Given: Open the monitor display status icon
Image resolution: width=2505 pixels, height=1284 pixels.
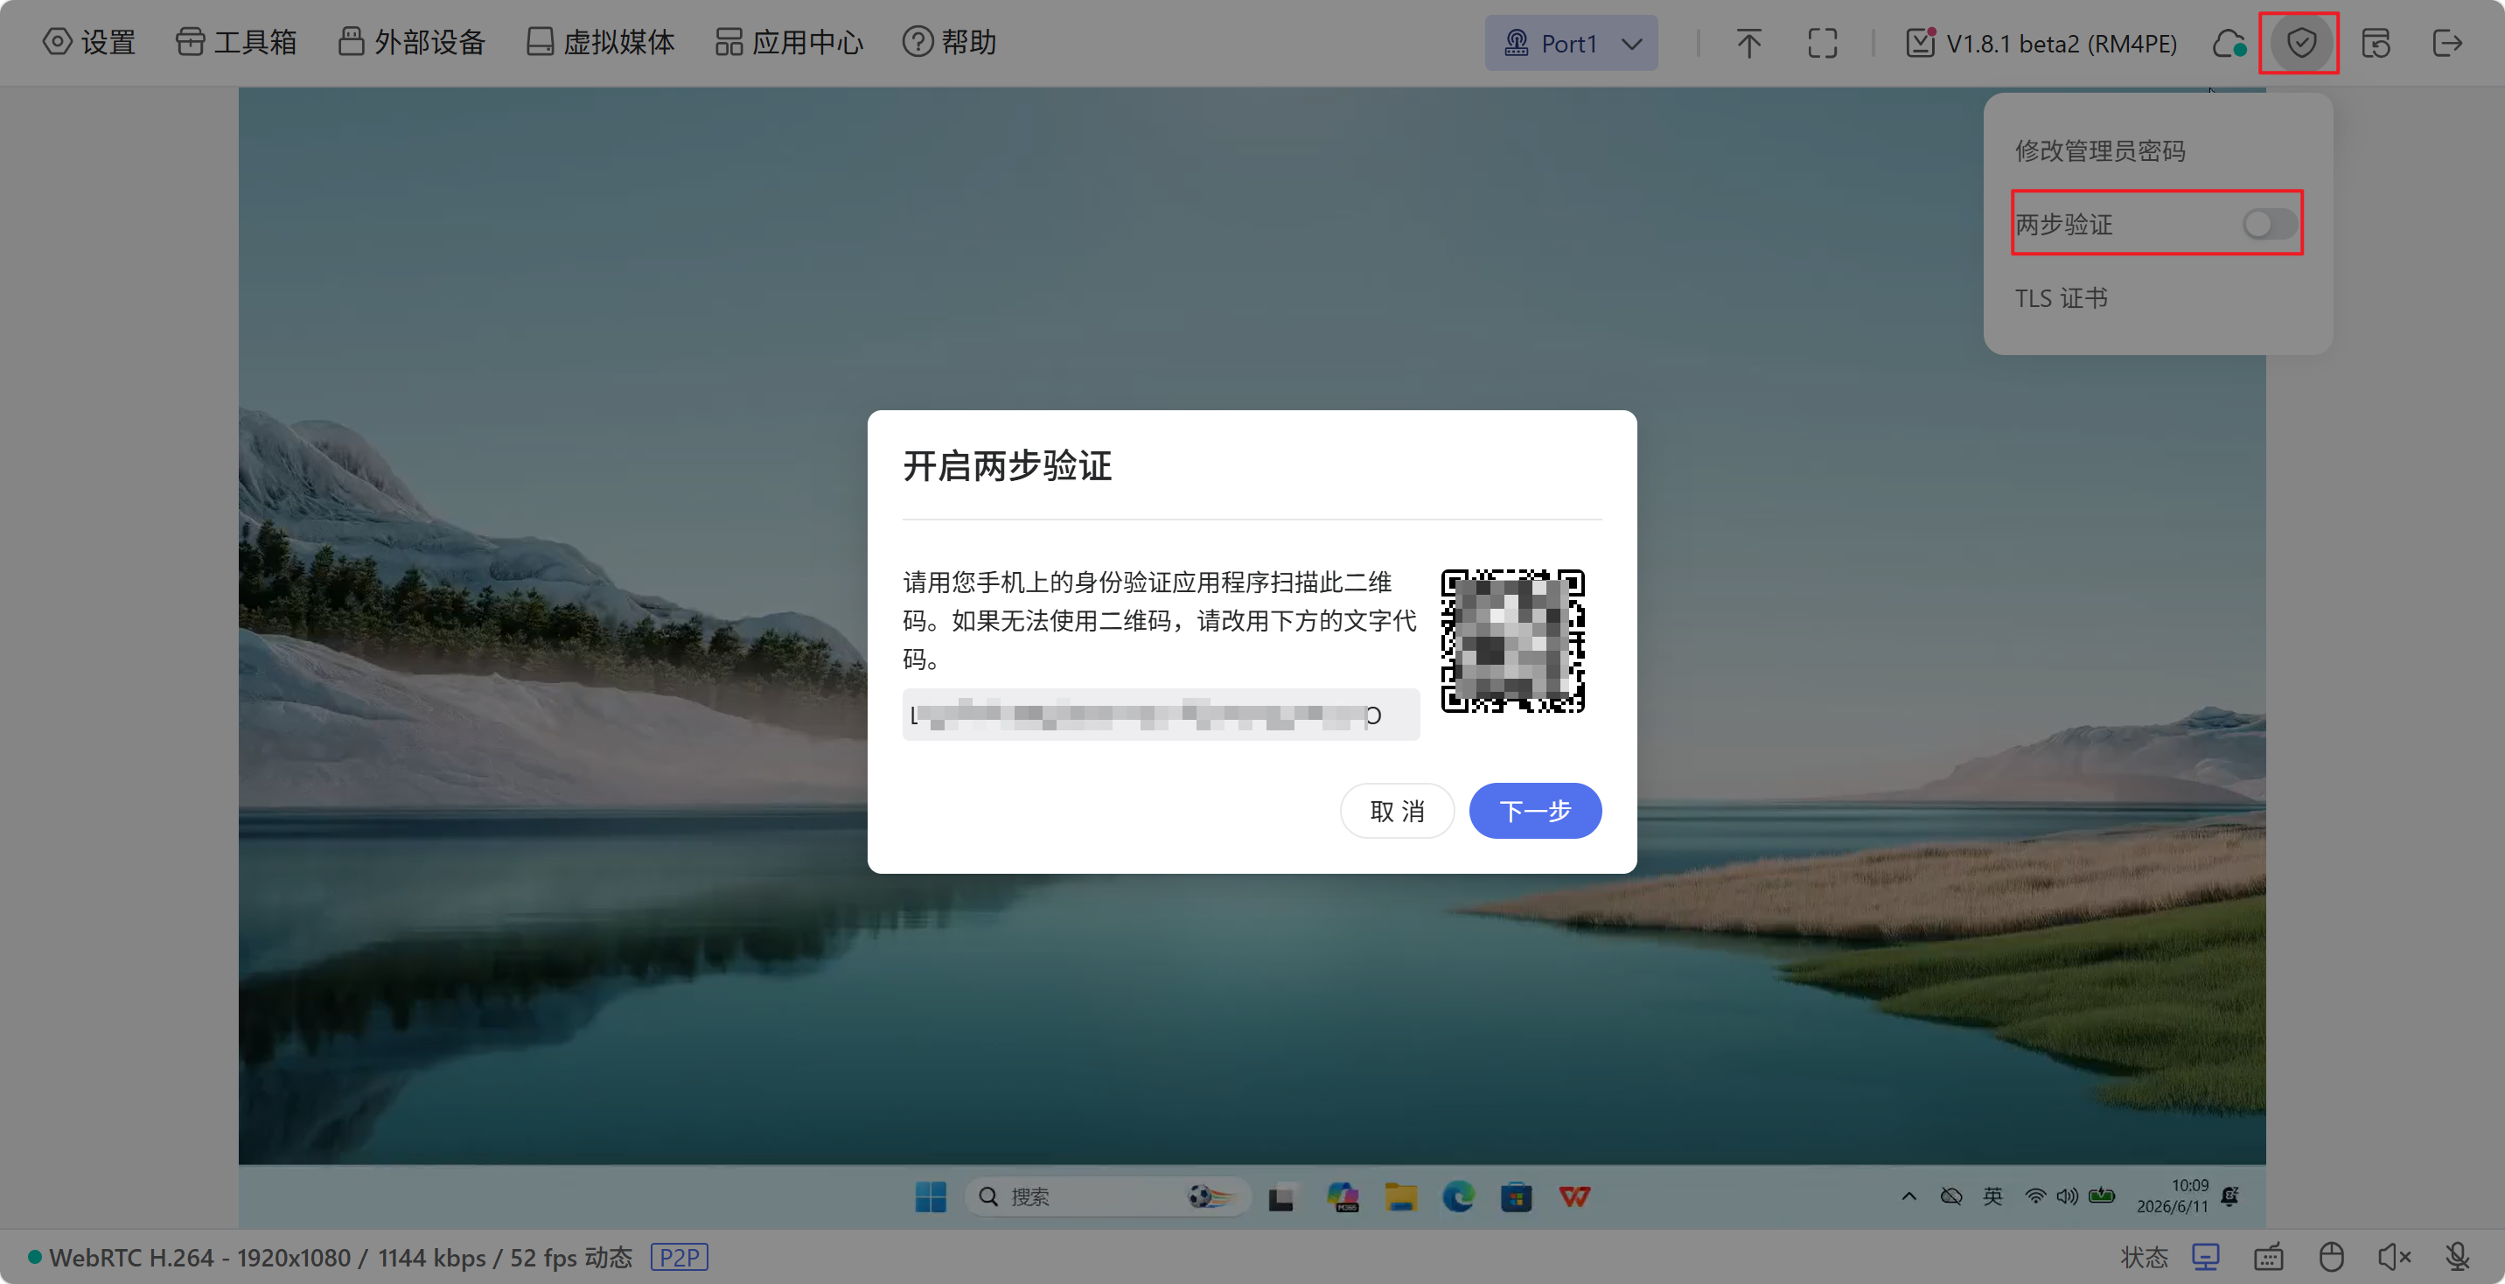Looking at the screenshot, I should (x=2206, y=1257).
